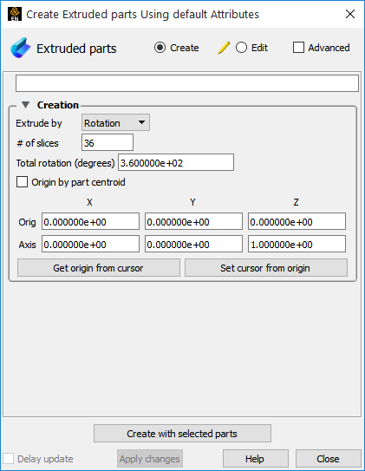The height and width of the screenshot is (471, 365).
Task: Toggle the Delay update checkbox
Action: click(9, 459)
